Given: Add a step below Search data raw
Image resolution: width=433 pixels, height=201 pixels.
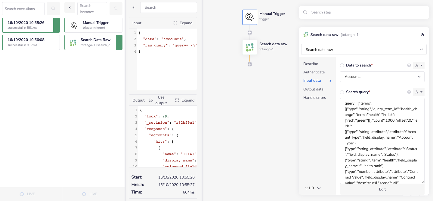Looking at the screenshot, I should click(x=249, y=64).
